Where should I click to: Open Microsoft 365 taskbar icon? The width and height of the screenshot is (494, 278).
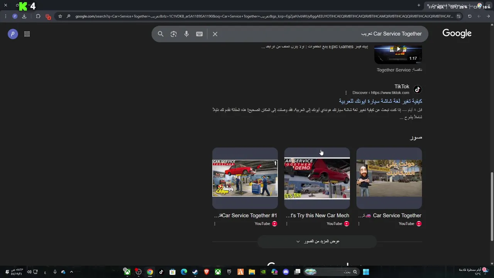(274, 272)
